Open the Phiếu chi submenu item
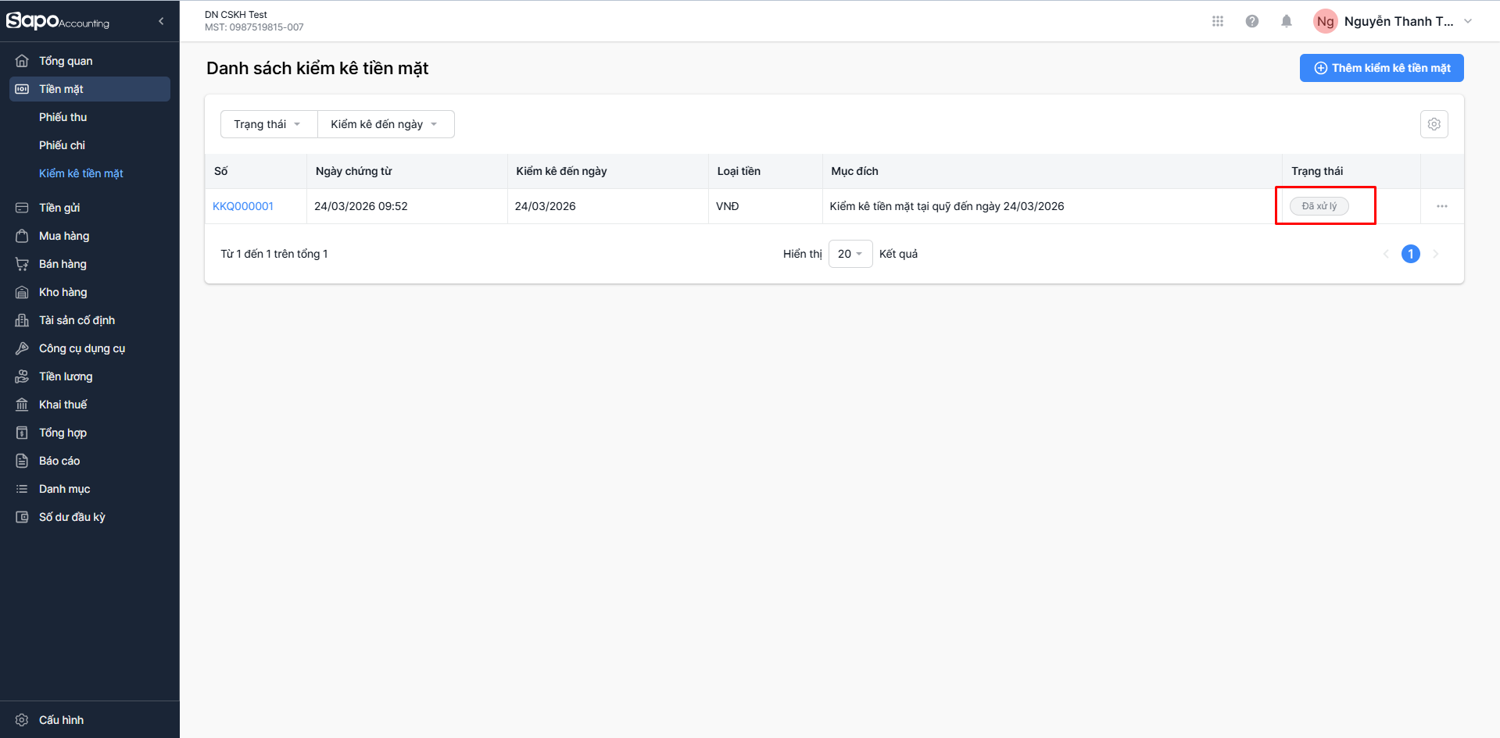The height and width of the screenshot is (738, 1500). click(x=63, y=145)
